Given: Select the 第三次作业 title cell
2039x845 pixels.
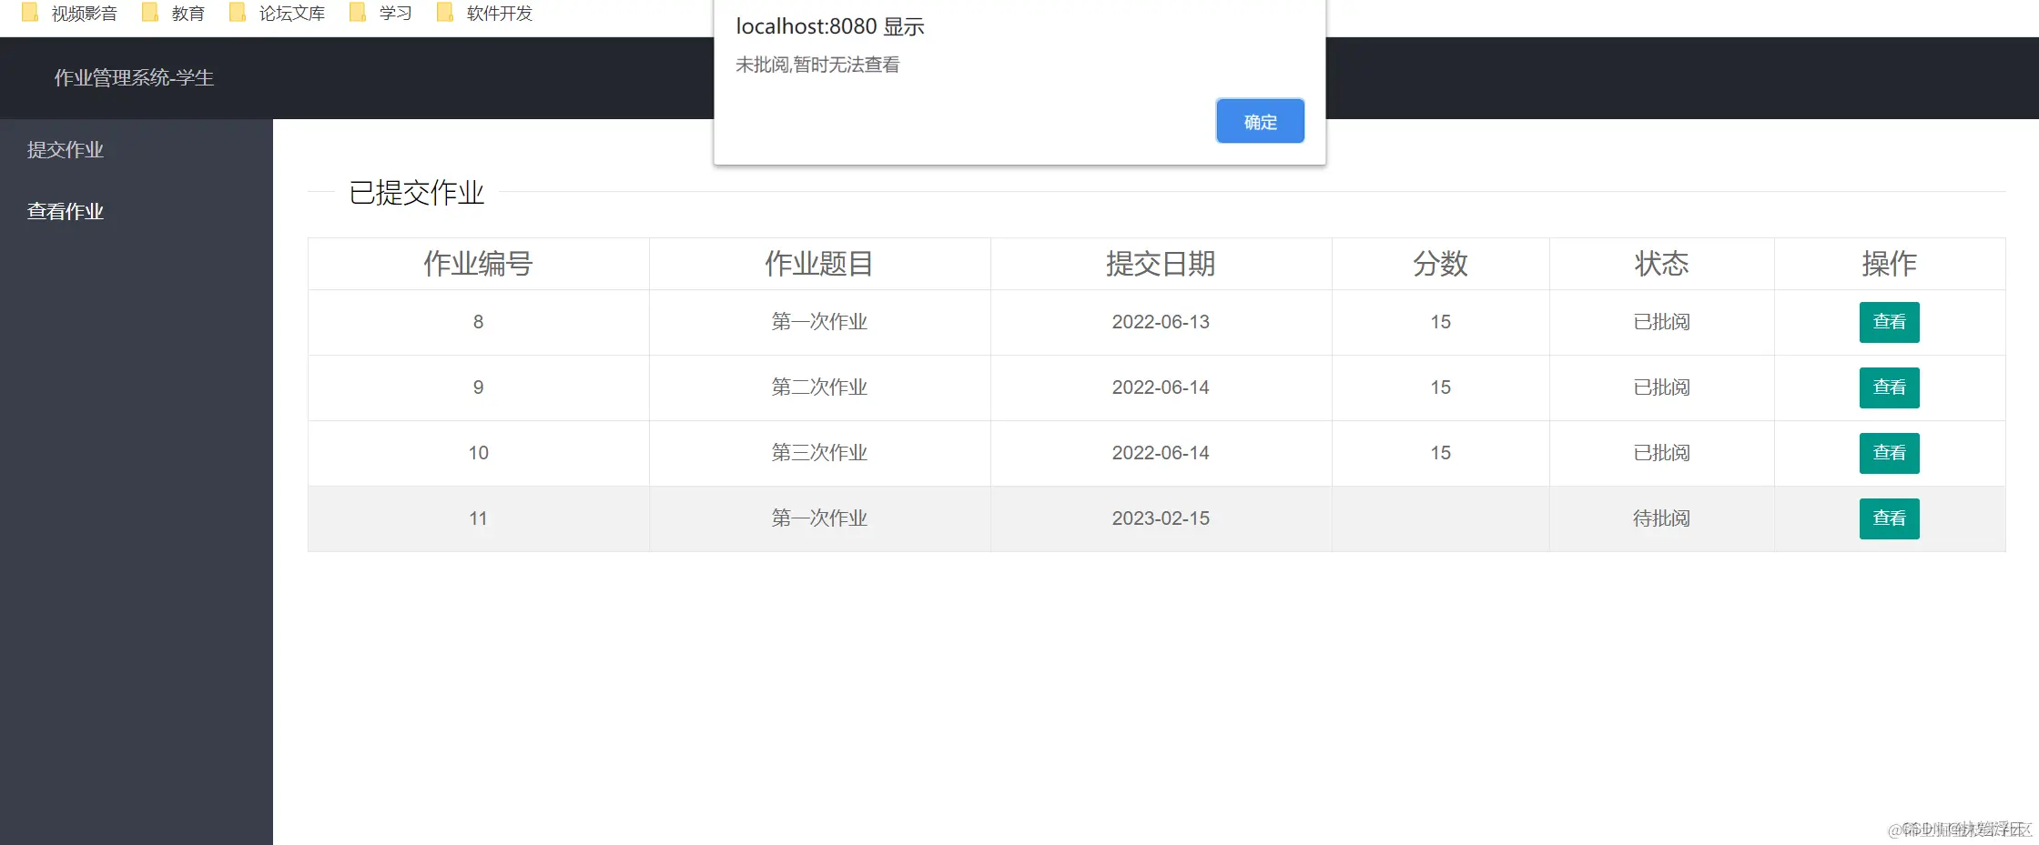Looking at the screenshot, I should (x=819, y=453).
